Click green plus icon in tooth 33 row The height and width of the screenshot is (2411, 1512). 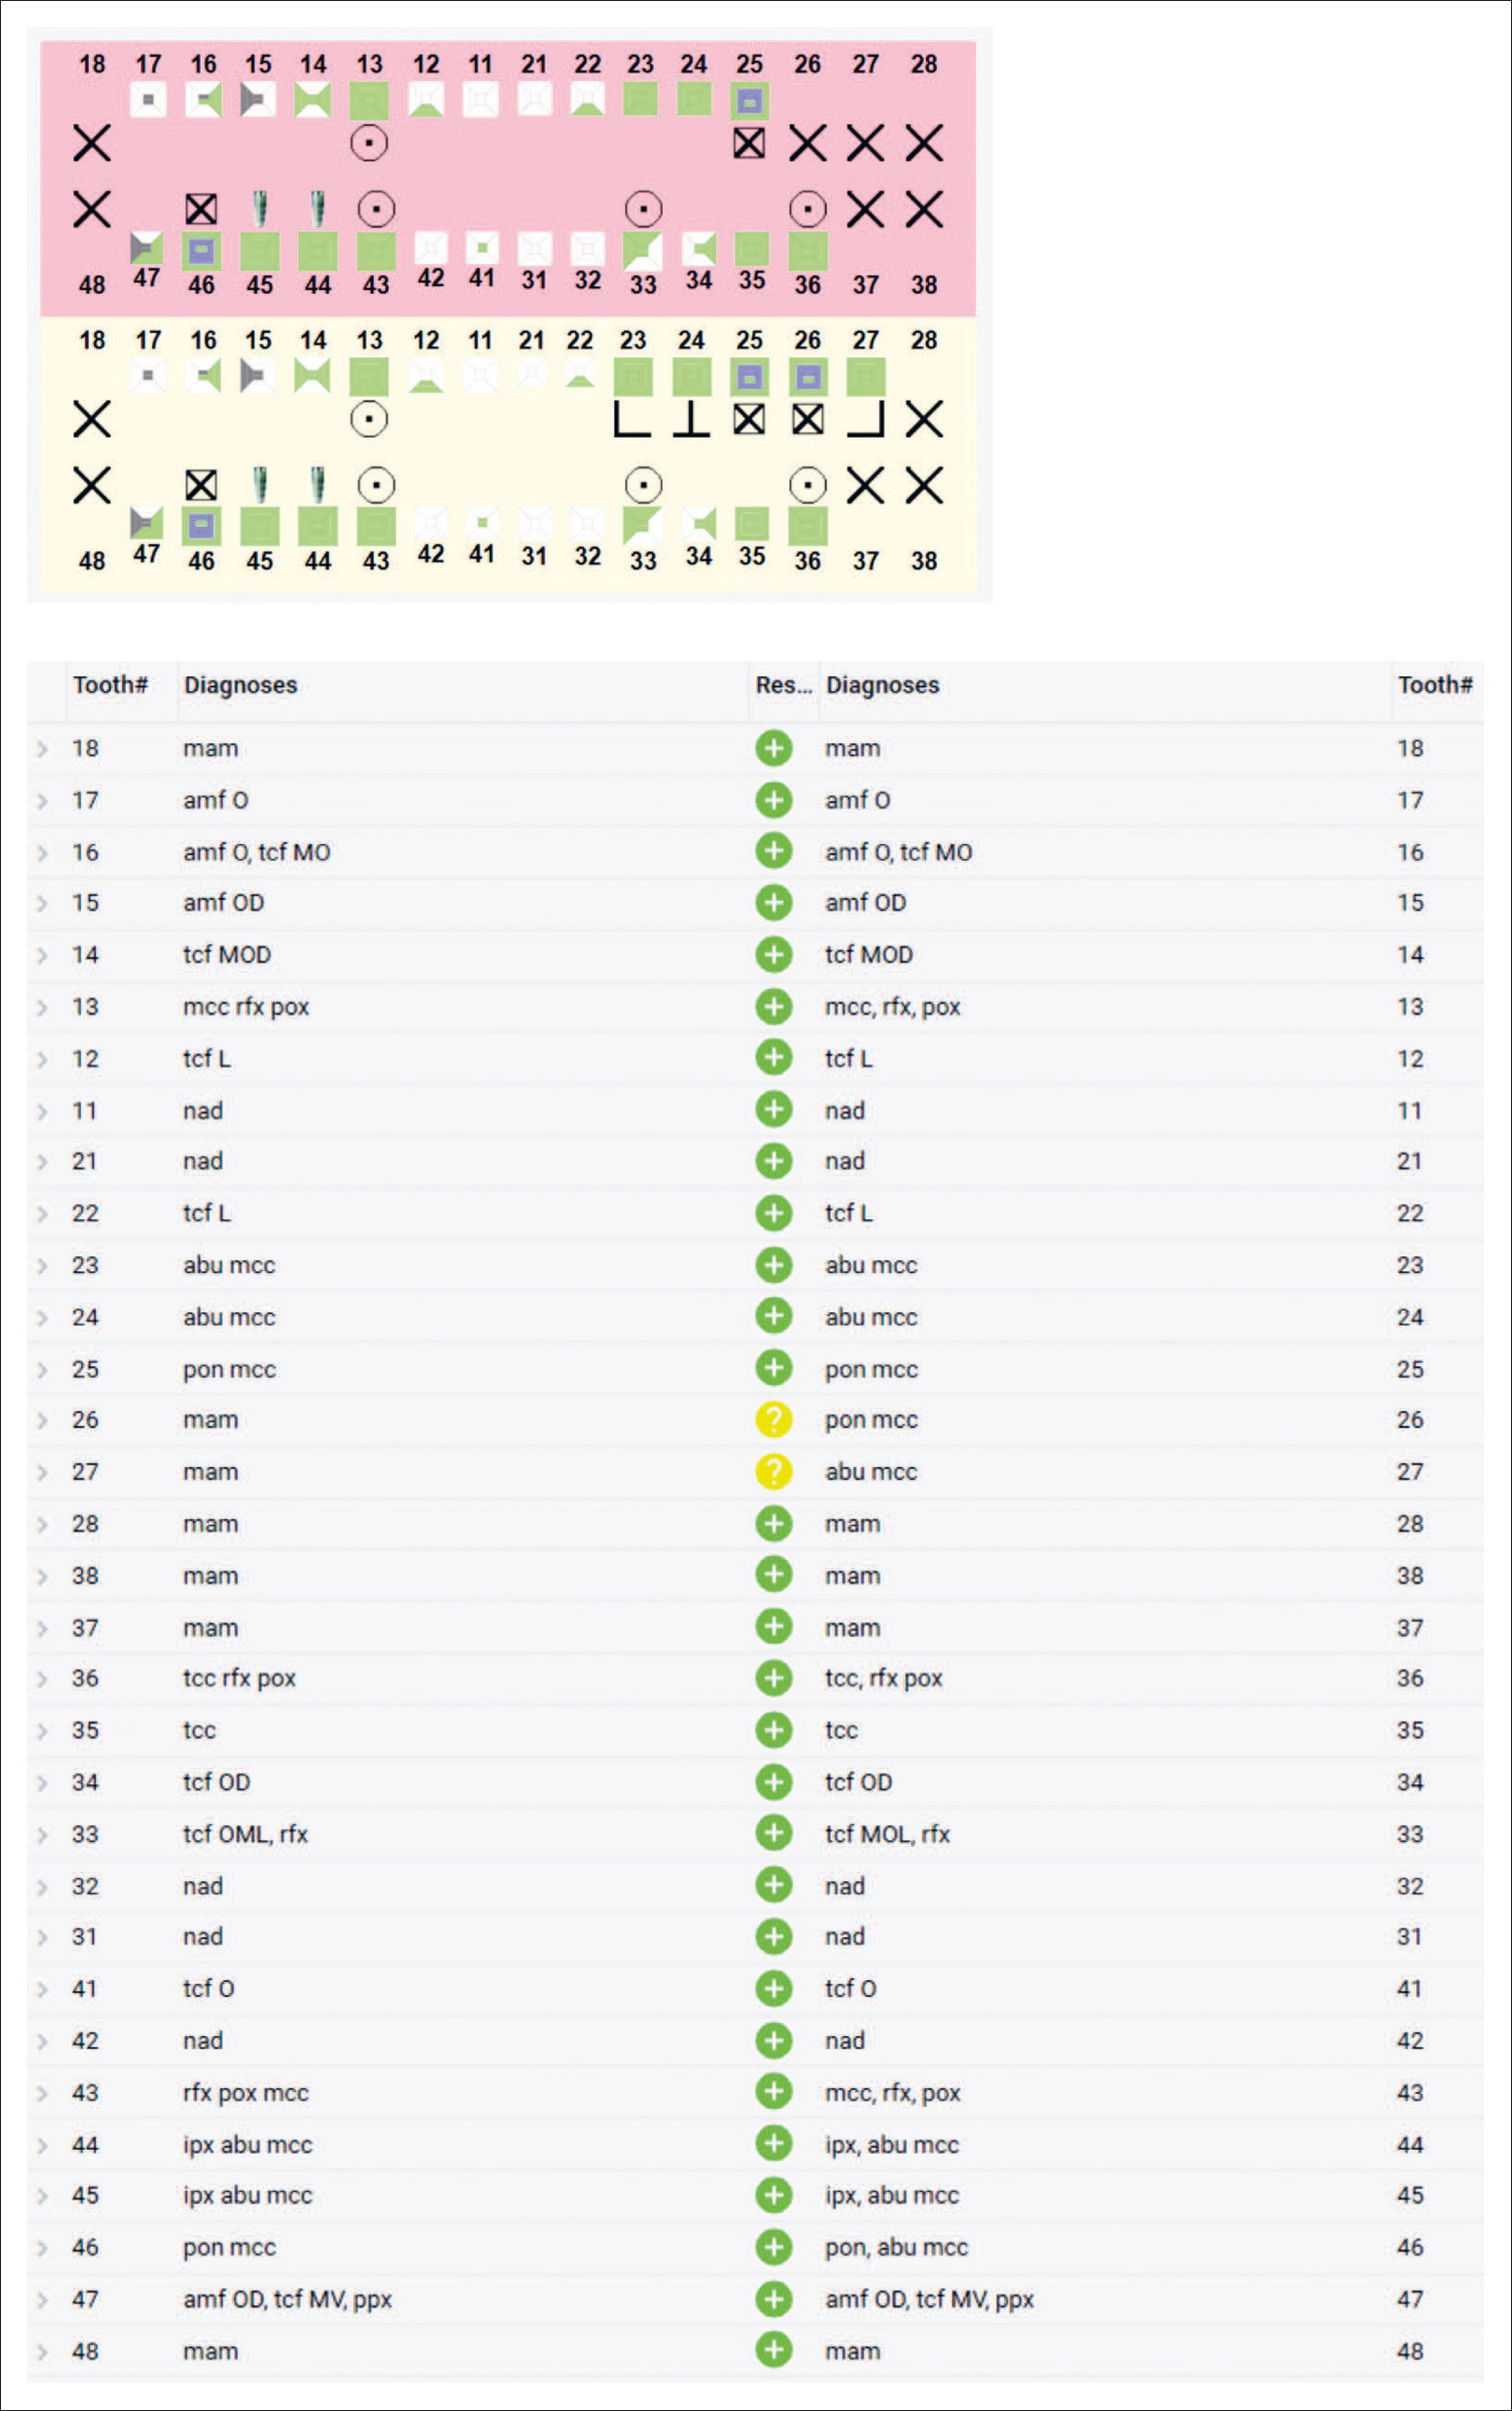(x=773, y=1833)
